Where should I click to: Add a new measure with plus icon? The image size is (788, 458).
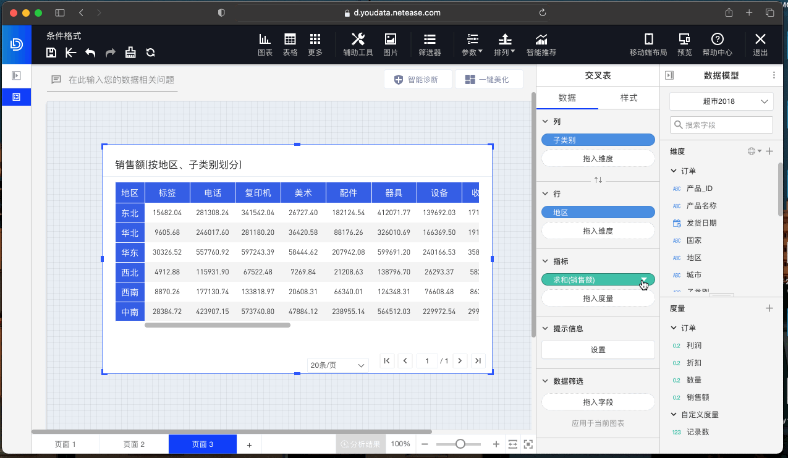point(769,308)
